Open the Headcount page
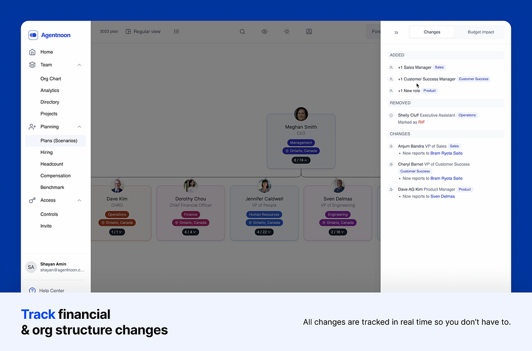Image resolution: width=532 pixels, height=351 pixels. click(x=52, y=164)
